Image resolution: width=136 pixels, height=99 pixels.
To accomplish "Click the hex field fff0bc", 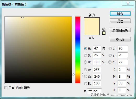I will tap(94, 91).
